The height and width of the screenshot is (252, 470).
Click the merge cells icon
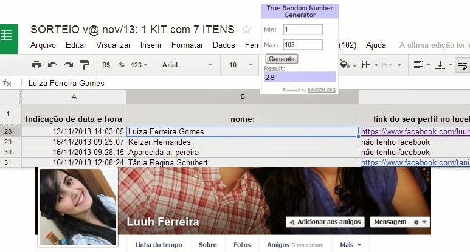pyautogui.click(x=388, y=64)
